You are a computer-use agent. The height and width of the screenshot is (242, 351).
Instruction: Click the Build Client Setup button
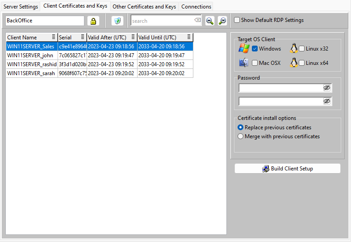point(288,169)
